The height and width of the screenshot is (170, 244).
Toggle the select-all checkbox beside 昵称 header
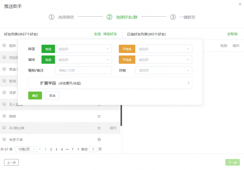(x=4, y=45)
